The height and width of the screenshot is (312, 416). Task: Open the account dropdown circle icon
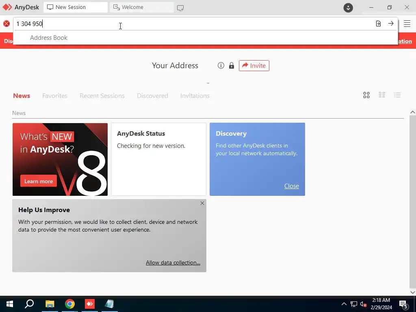[x=348, y=7]
